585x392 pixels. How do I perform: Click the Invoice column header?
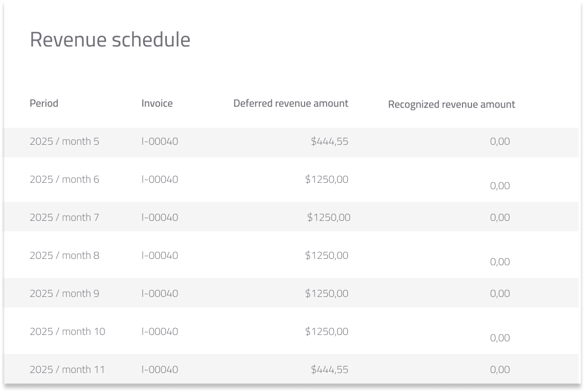coord(157,103)
